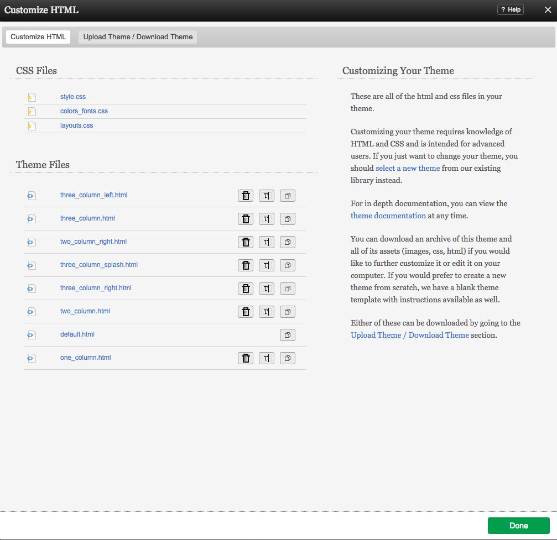This screenshot has width=557, height=540.
Task: Click HTML file icon beside two_column_right.html
Action: click(x=32, y=242)
